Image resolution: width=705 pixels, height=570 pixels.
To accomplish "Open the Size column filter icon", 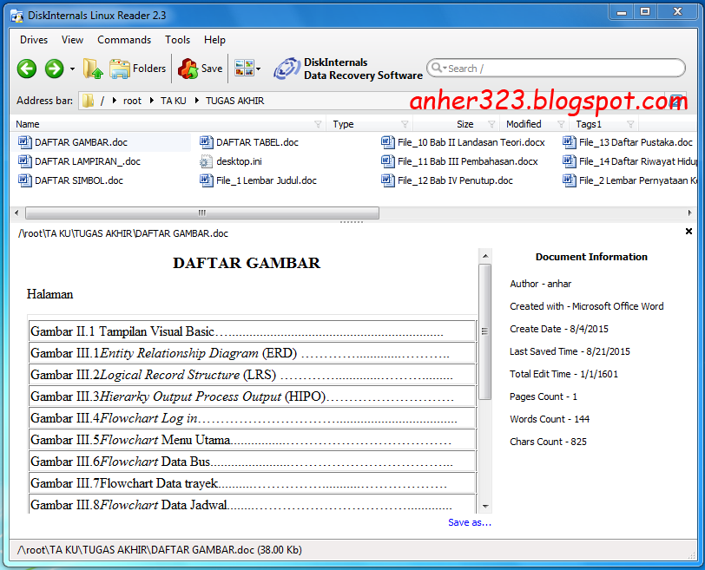I will point(491,124).
